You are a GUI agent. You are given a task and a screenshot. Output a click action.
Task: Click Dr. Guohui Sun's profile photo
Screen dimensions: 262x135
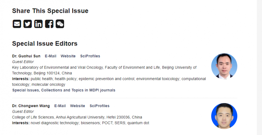[224, 66]
